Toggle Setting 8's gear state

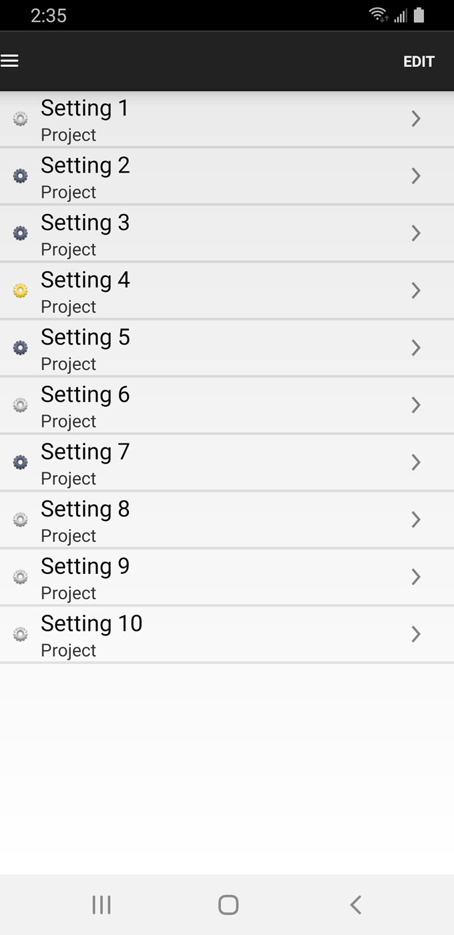20,520
